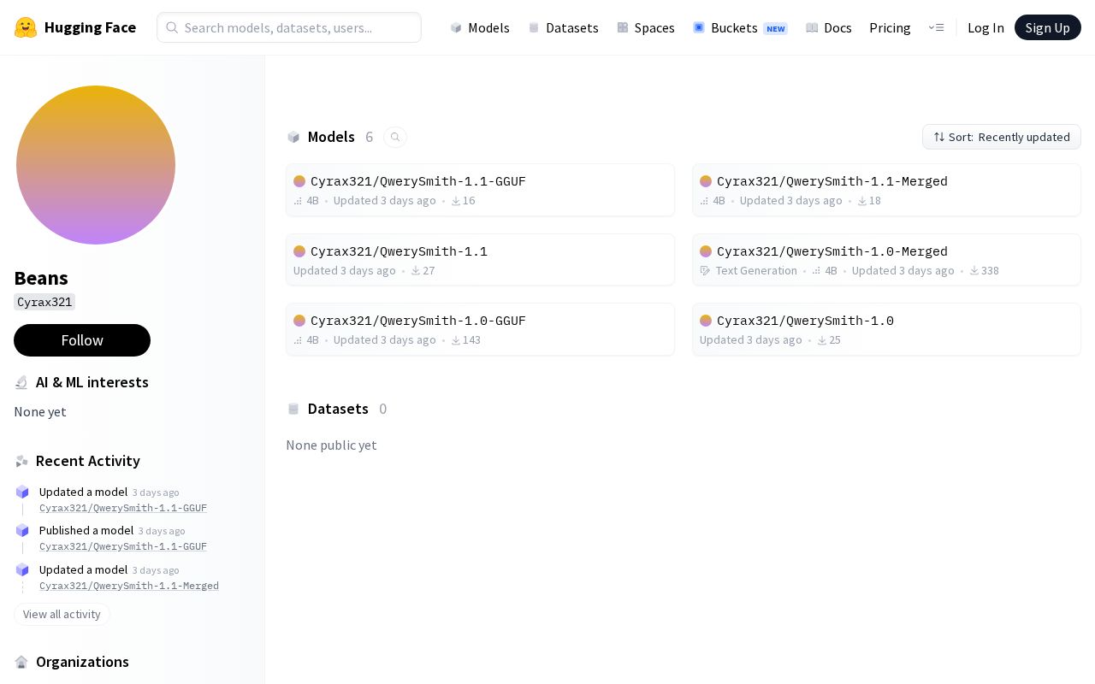Click the Sign Up button

[x=1047, y=27]
